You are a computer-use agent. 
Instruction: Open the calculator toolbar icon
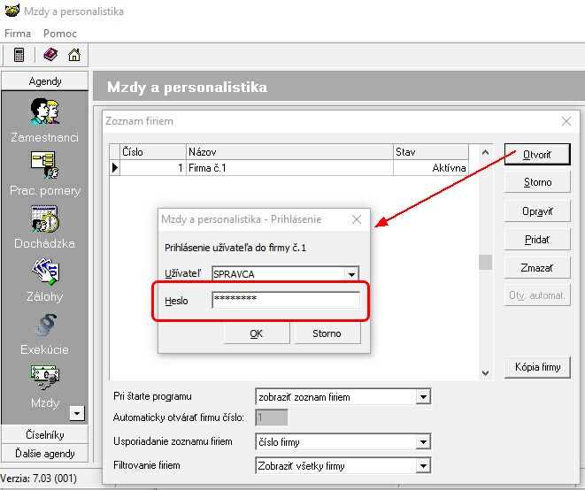click(x=19, y=55)
